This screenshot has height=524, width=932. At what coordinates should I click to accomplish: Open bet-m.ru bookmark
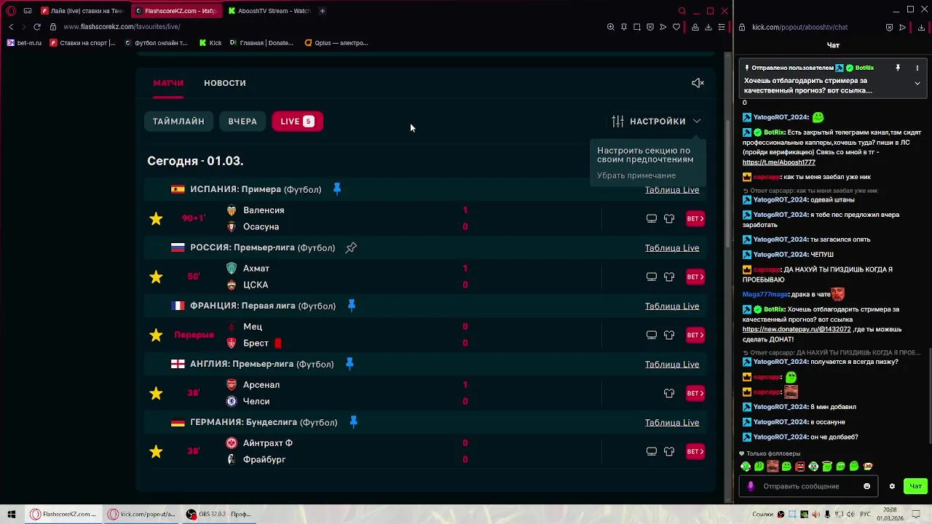[x=25, y=43]
